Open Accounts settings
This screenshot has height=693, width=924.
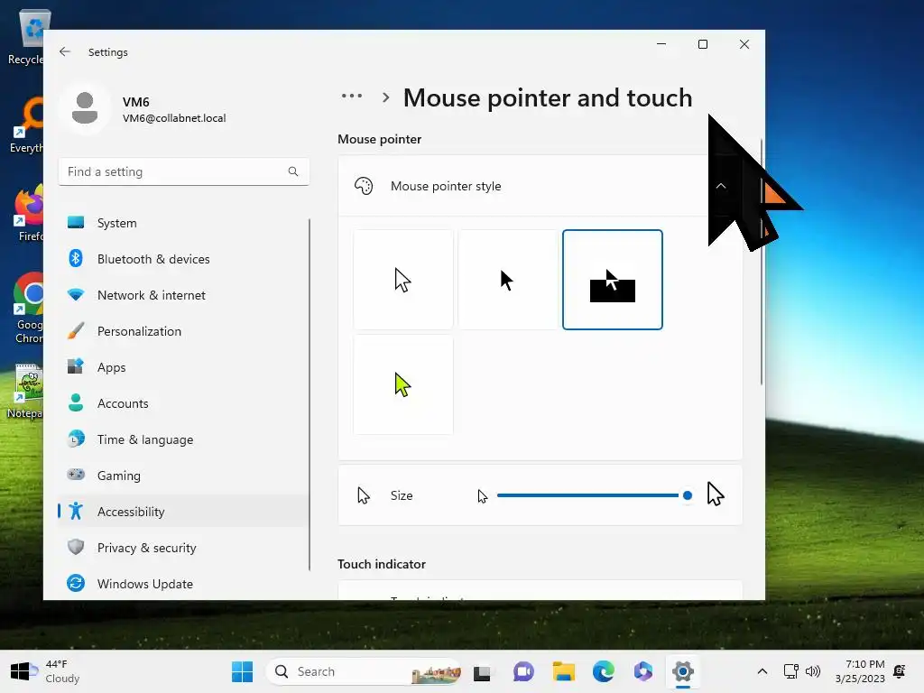(x=184, y=403)
